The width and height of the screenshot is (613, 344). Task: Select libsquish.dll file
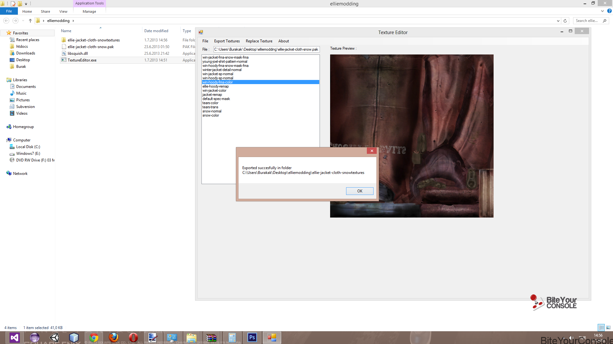pos(78,54)
